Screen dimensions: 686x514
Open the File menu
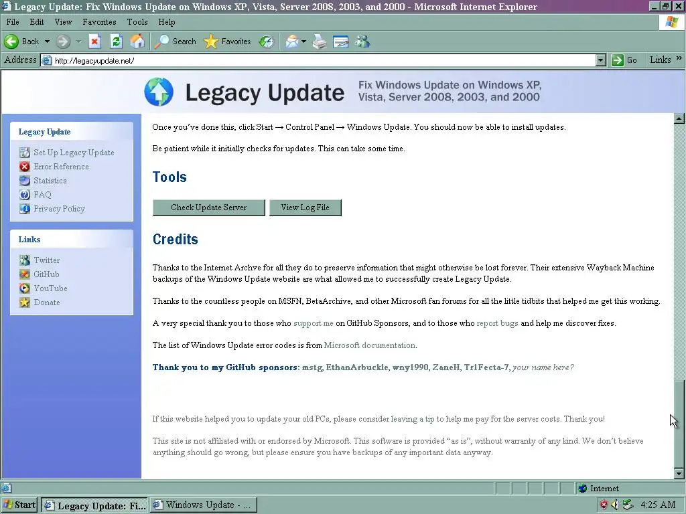pos(13,22)
